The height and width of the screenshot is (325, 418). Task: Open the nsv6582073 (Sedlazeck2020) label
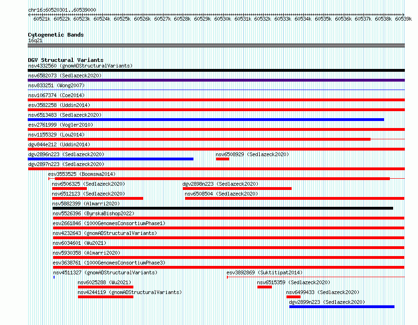(x=65, y=76)
